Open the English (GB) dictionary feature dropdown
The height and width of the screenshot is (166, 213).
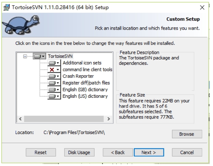(x=54, y=89)
